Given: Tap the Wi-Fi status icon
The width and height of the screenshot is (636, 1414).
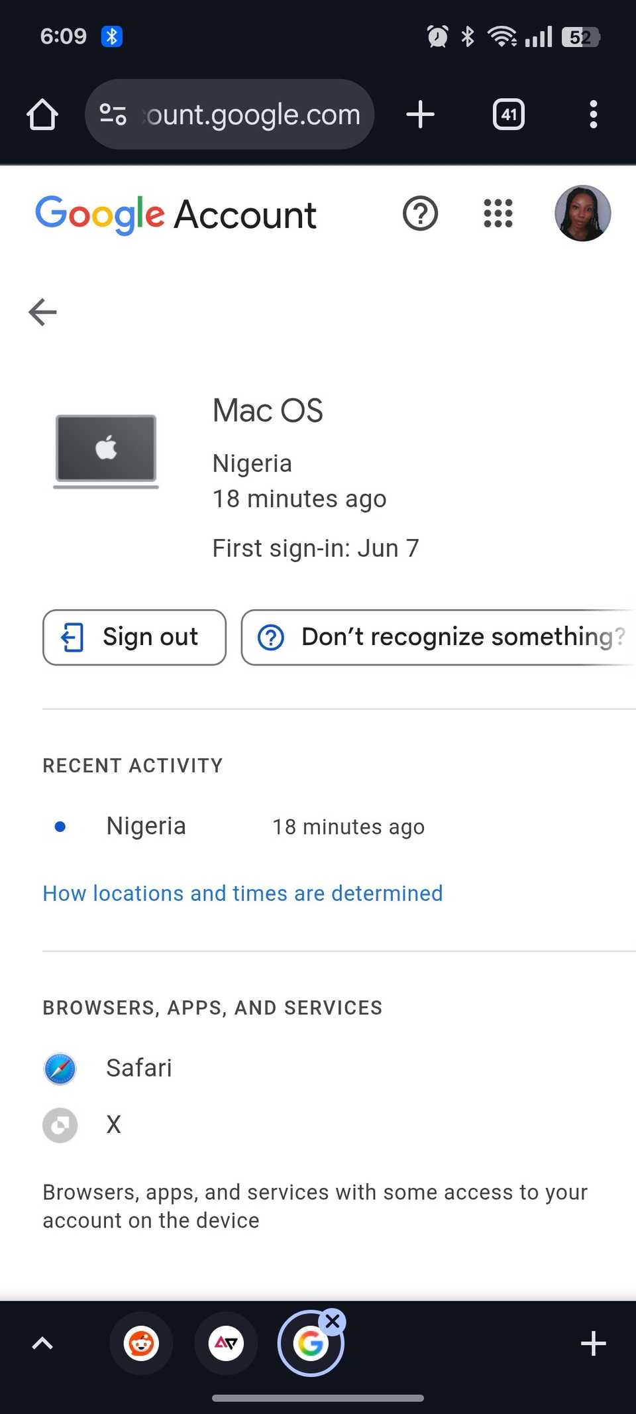Looking at the screenshot, I should coord(502,36).
